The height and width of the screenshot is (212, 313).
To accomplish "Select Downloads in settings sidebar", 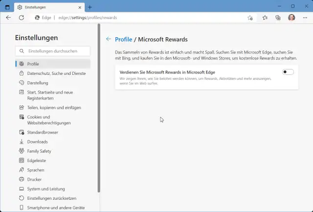I will pos(53,141).
